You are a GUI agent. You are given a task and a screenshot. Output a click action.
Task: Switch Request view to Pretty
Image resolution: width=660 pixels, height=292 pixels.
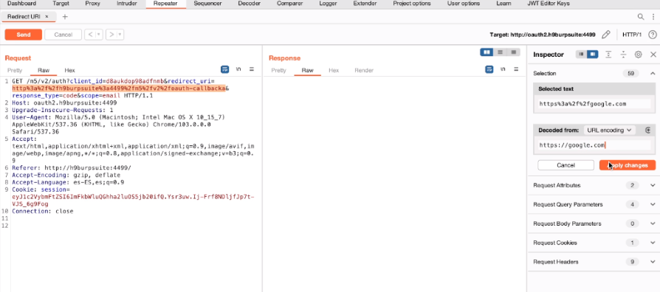pyautogui.click(x=15, y=70)
